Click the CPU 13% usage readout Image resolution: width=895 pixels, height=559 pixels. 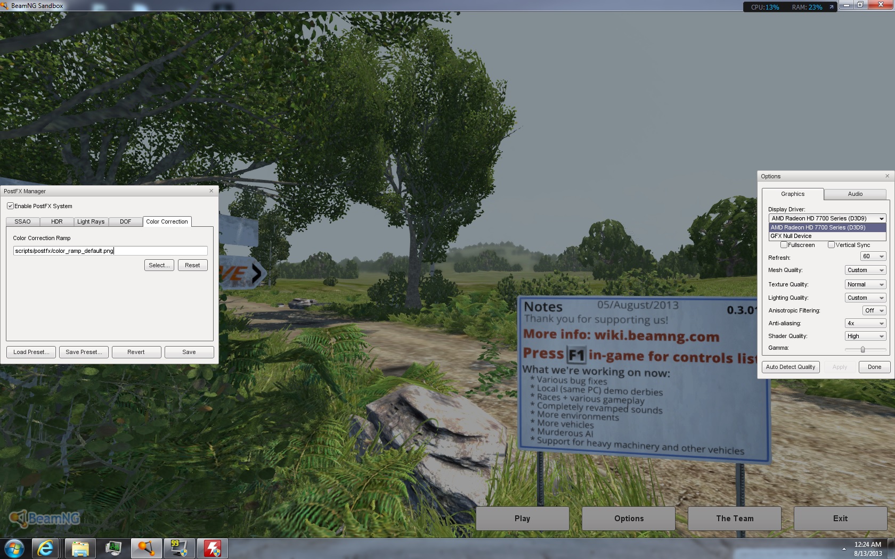[x=765, y=7]
